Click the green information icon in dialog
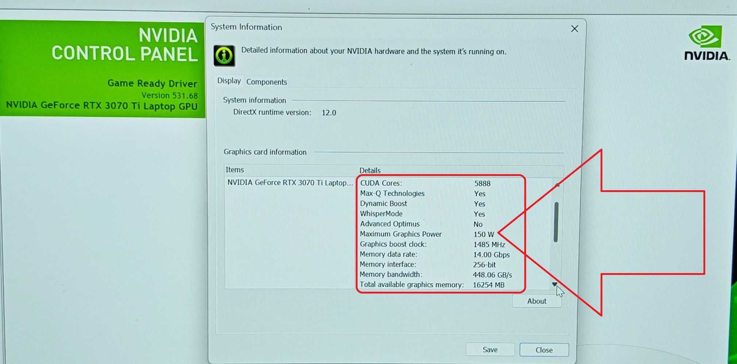737x364 pixels. tap(224, 55)
